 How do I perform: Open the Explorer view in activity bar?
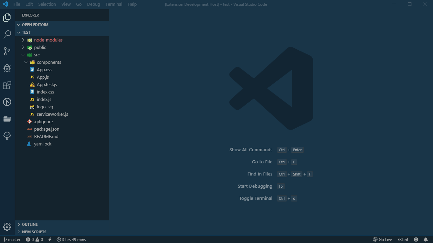point(7,18)
